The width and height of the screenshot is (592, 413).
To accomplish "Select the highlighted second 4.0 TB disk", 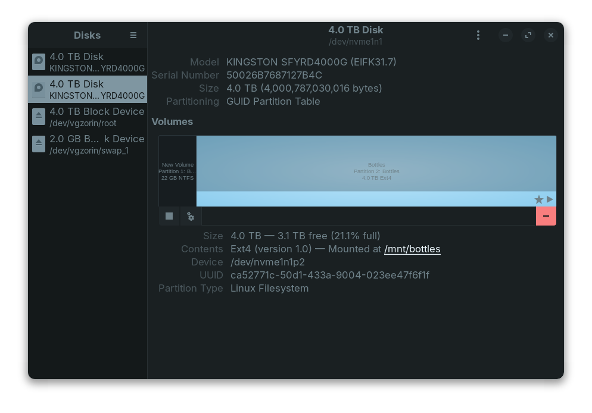I will pyautogui.click(x=88, y=89).
